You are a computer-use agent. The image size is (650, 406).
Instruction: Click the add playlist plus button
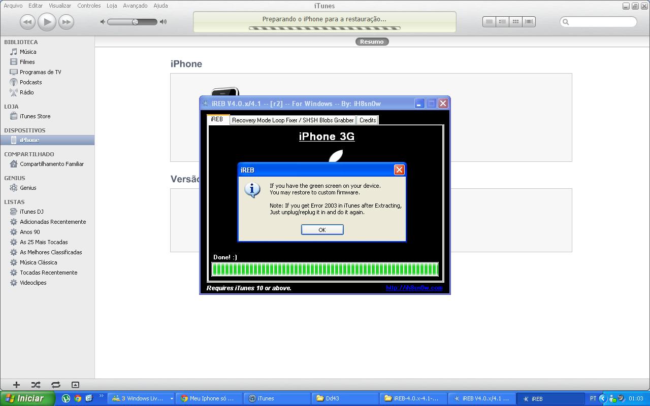point(16,385)
